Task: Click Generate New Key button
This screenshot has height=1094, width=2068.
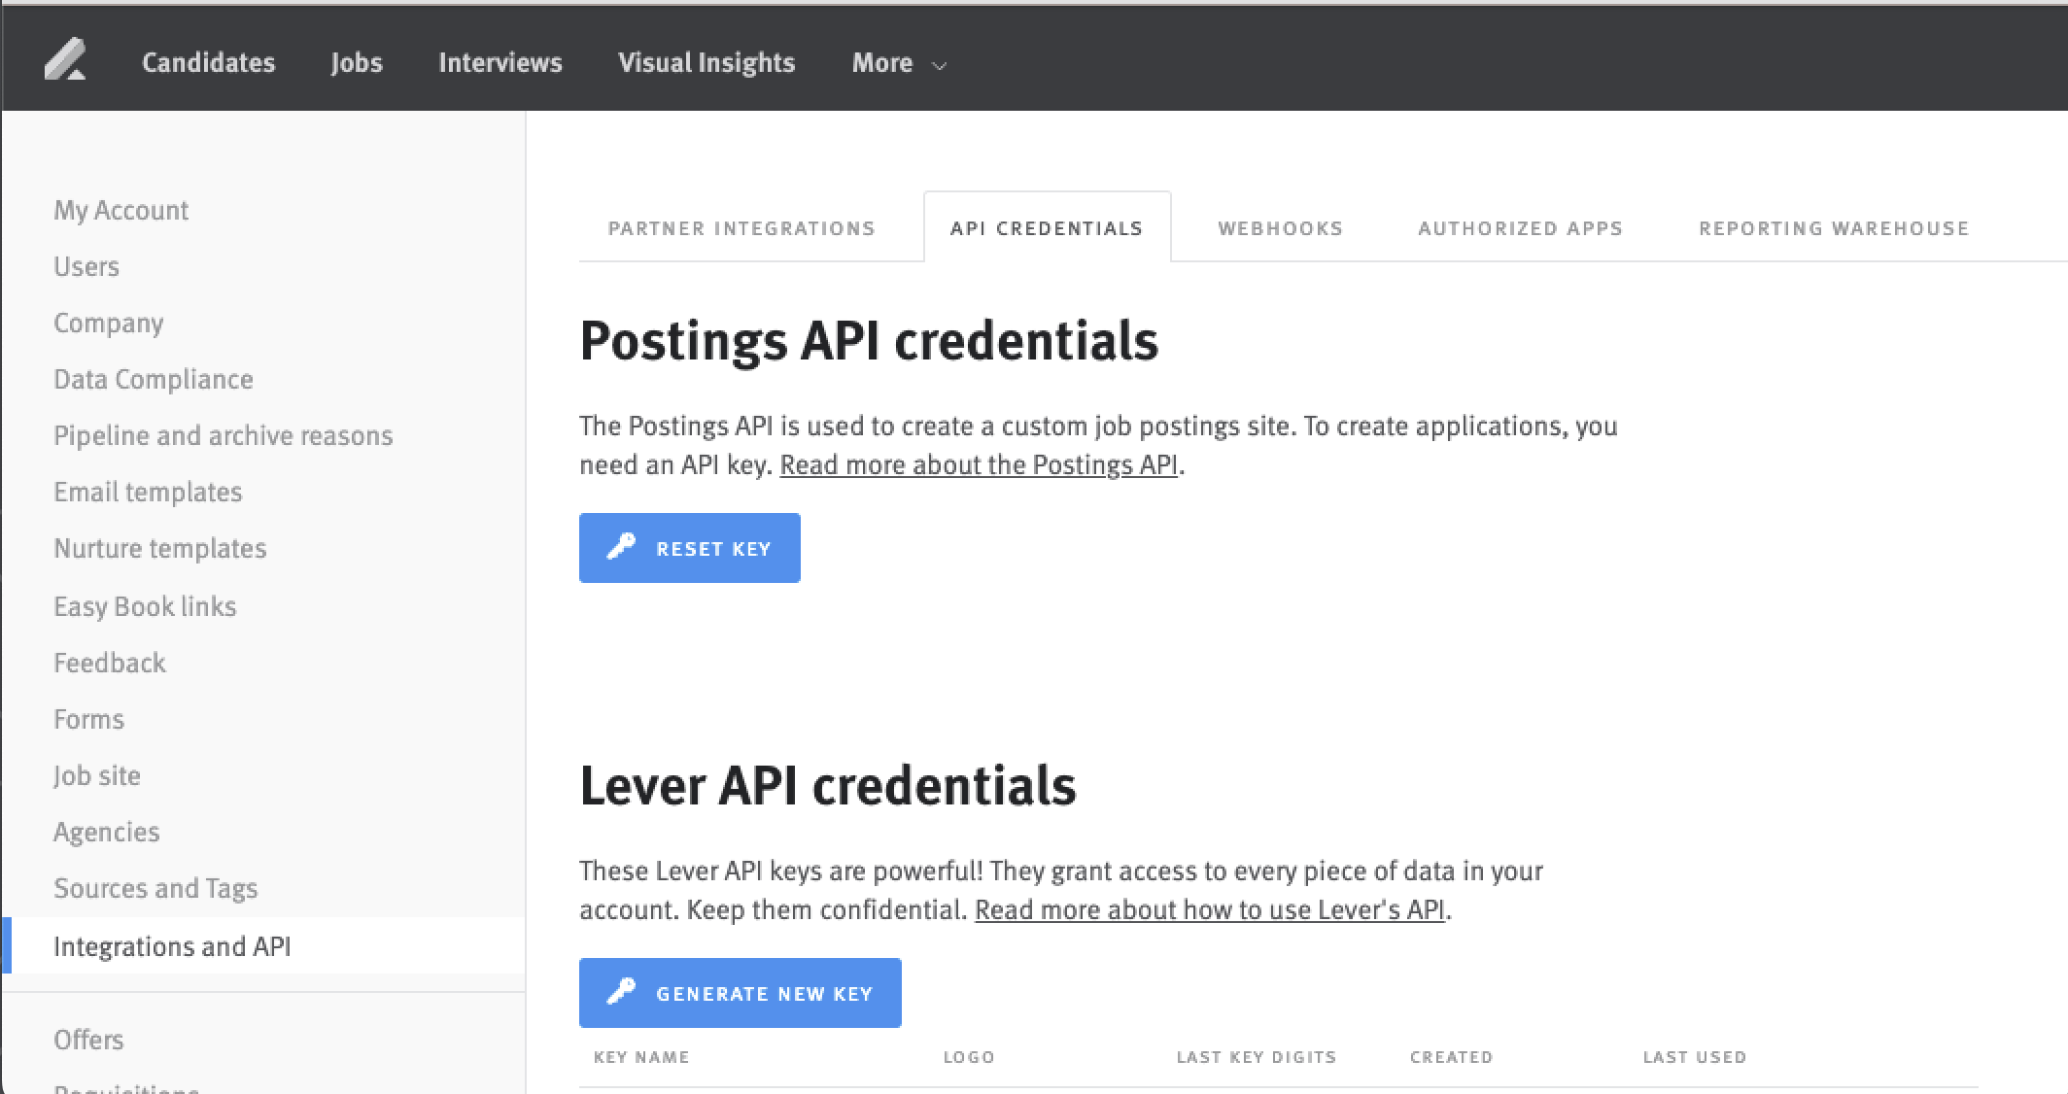Action: point(741,992)
